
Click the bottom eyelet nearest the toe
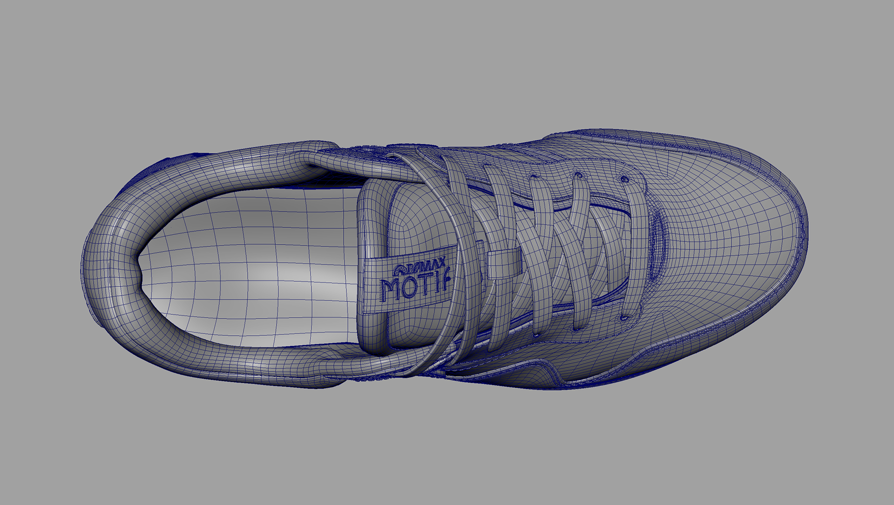[x=623, y=319]
